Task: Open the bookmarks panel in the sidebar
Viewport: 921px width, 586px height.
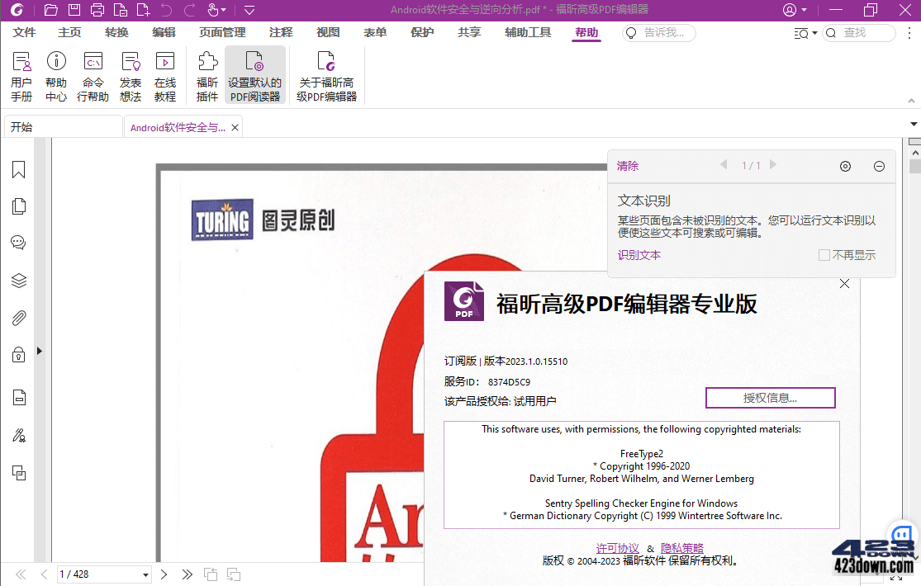Action: (x=18, y=169)
